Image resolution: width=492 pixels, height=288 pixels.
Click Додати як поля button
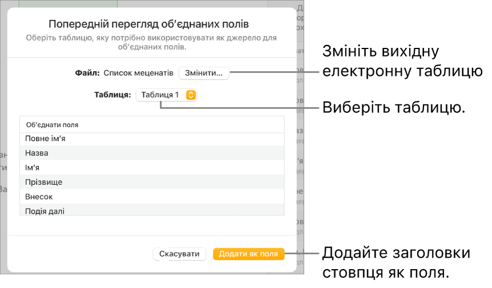tap(248, 254)
